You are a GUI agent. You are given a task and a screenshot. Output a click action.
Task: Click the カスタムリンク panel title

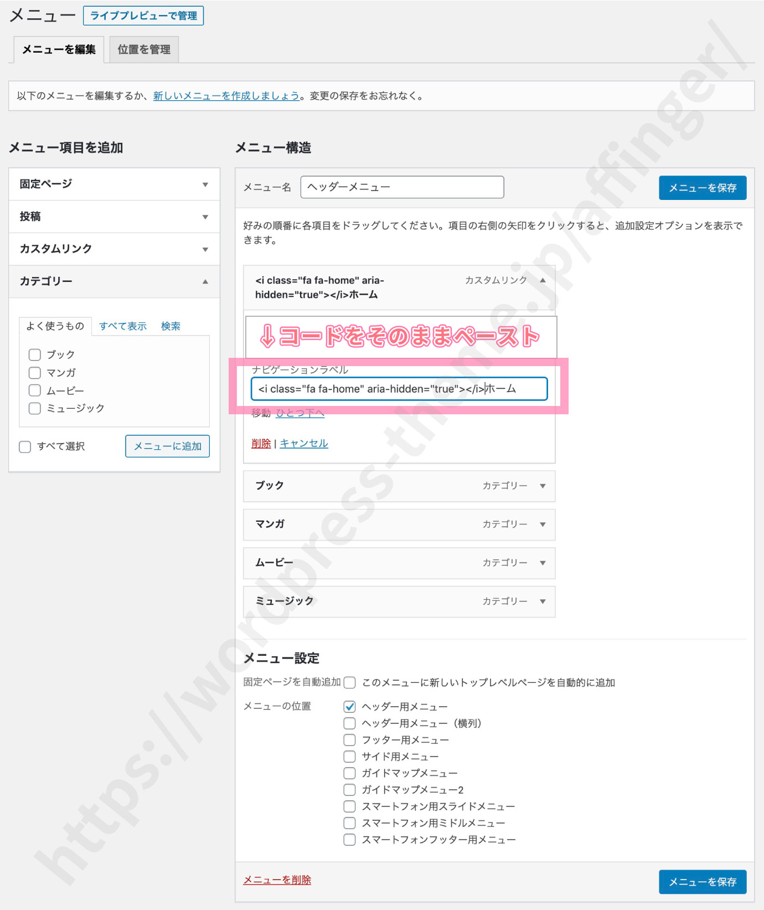pyautogui.click(x=56, y=249)
